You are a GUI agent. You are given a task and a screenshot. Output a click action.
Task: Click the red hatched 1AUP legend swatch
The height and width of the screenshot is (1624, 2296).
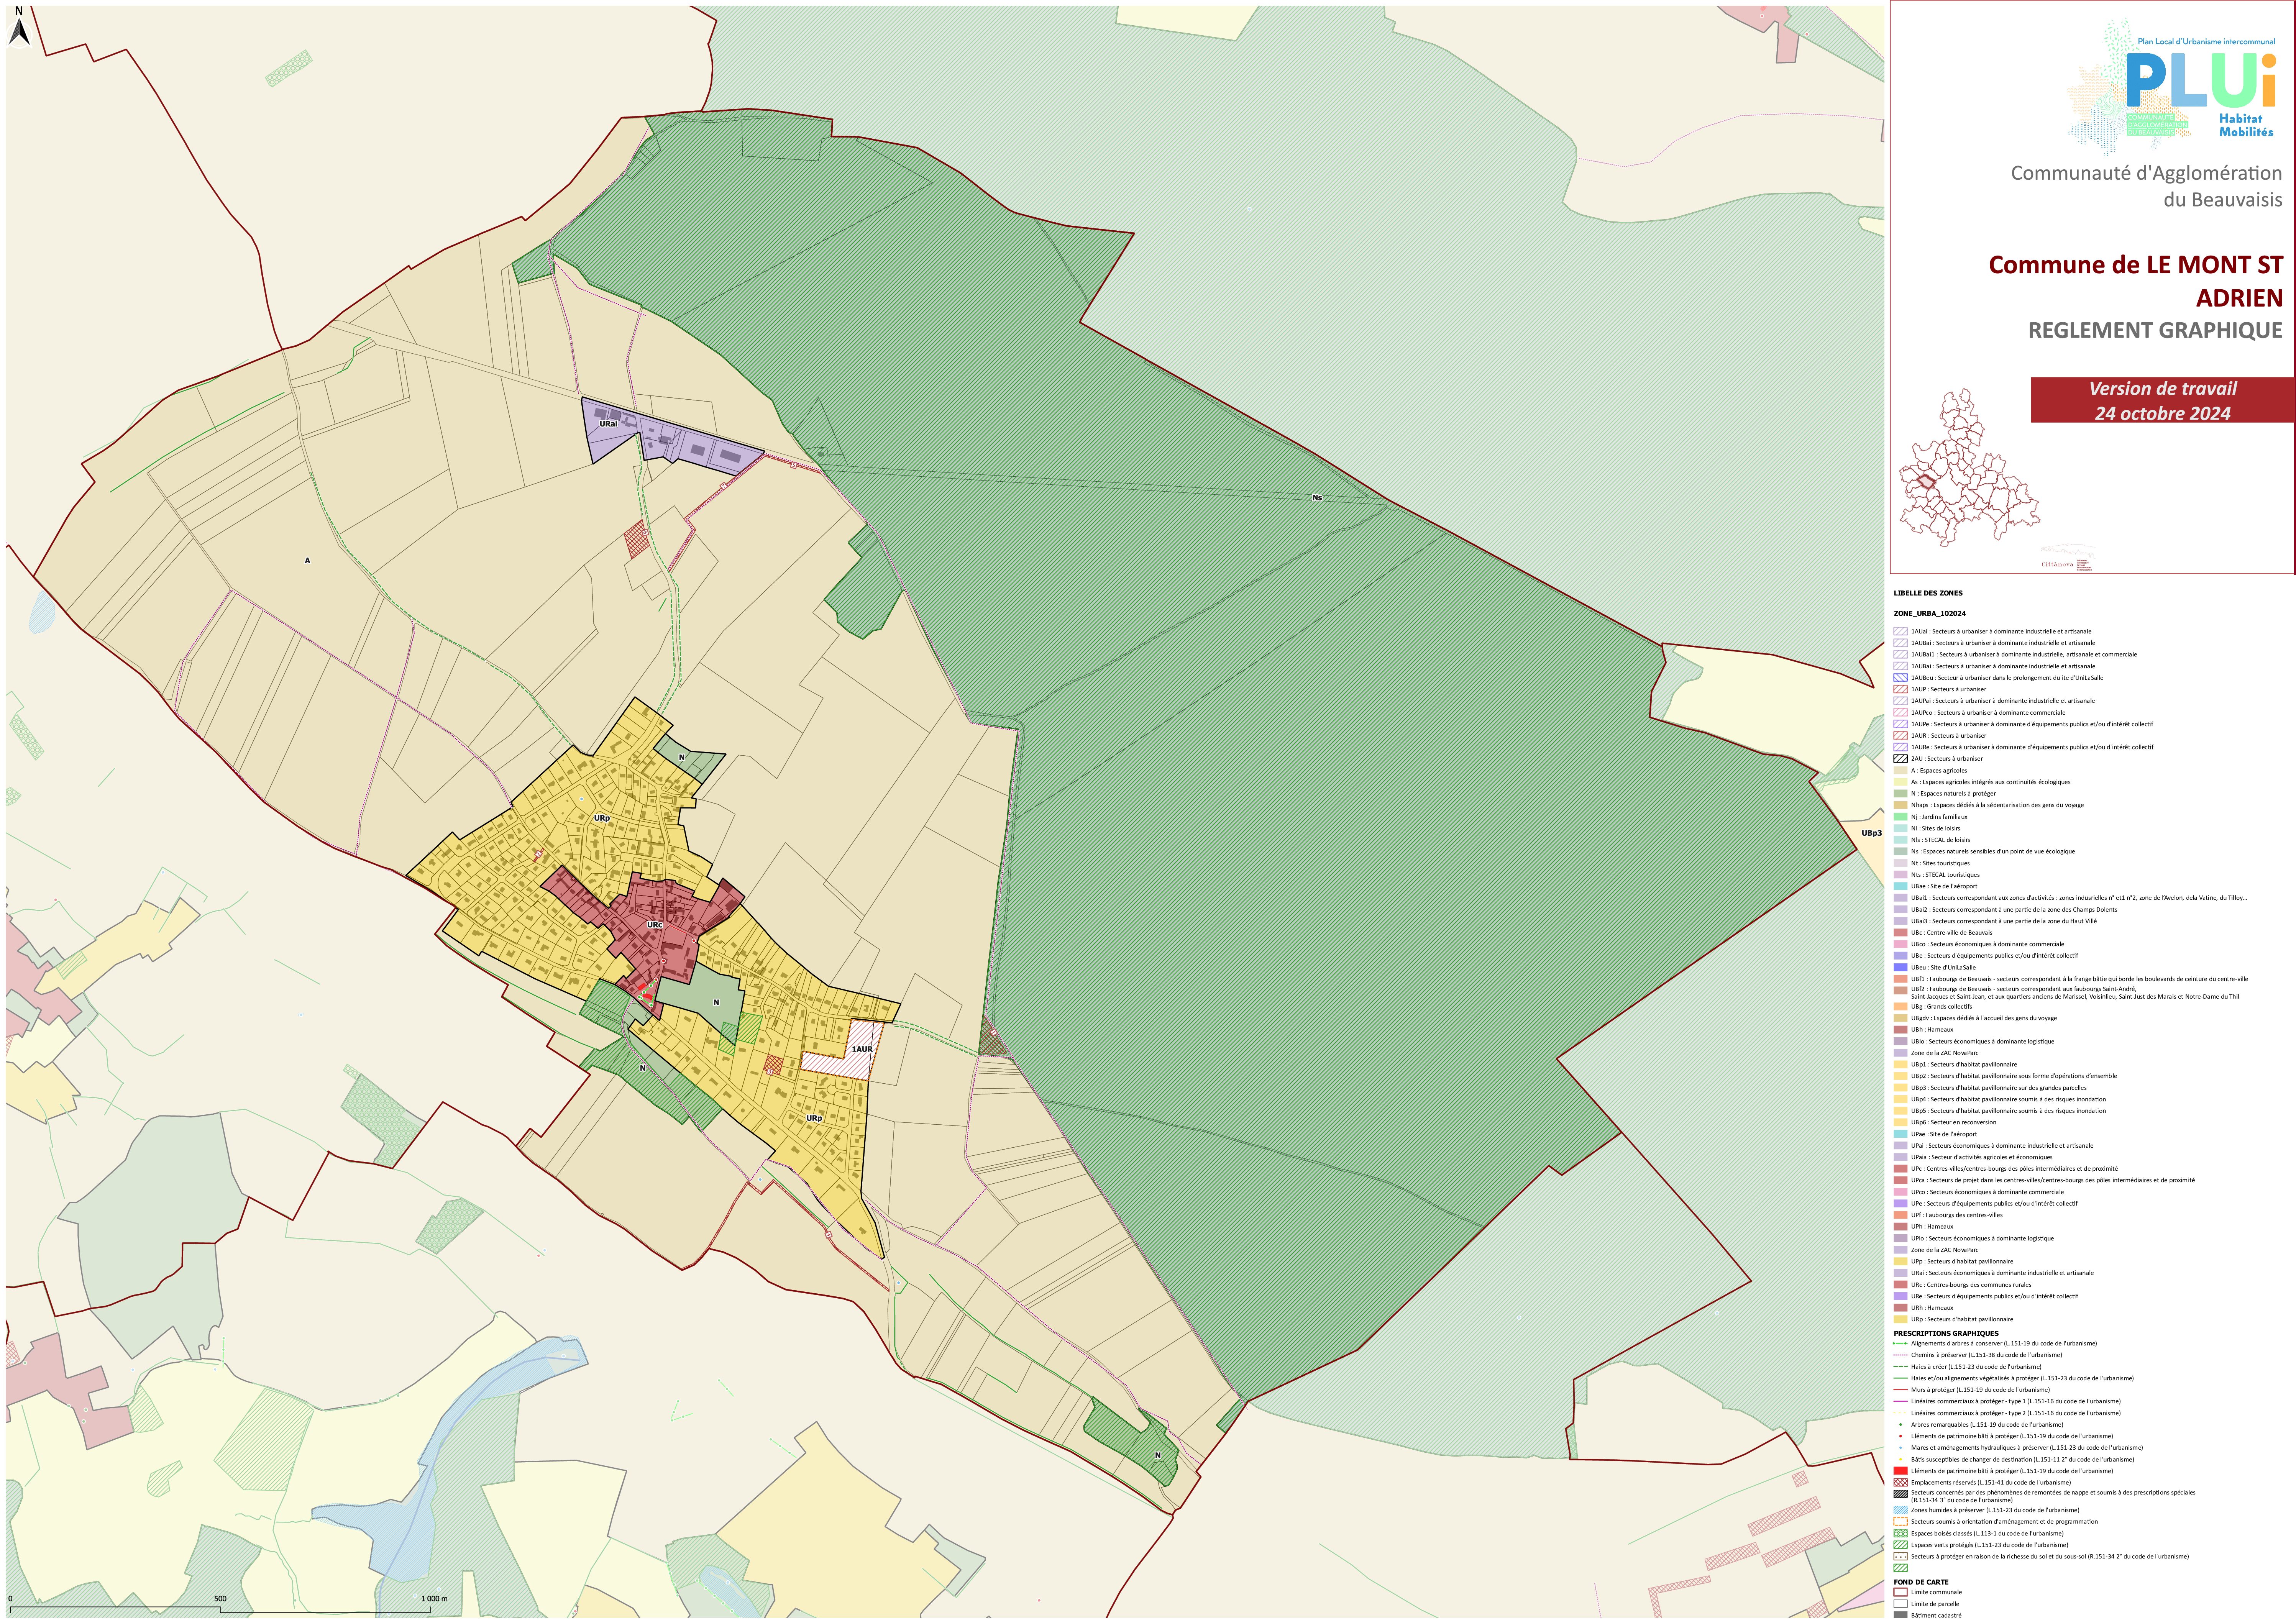(x=1900, y=689)
